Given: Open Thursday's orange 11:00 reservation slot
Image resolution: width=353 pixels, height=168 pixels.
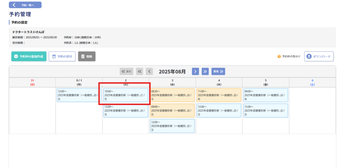Looking at the screenshot, I should click(x=219, y=95).
